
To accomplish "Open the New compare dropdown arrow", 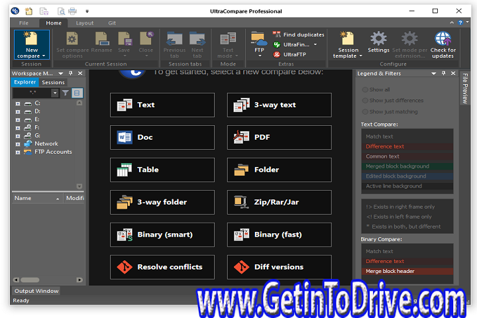I will point(44,56).
